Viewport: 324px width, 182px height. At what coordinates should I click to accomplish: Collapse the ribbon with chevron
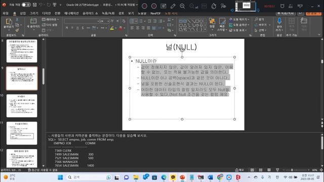pyautogui.click(x=319, y=35)
